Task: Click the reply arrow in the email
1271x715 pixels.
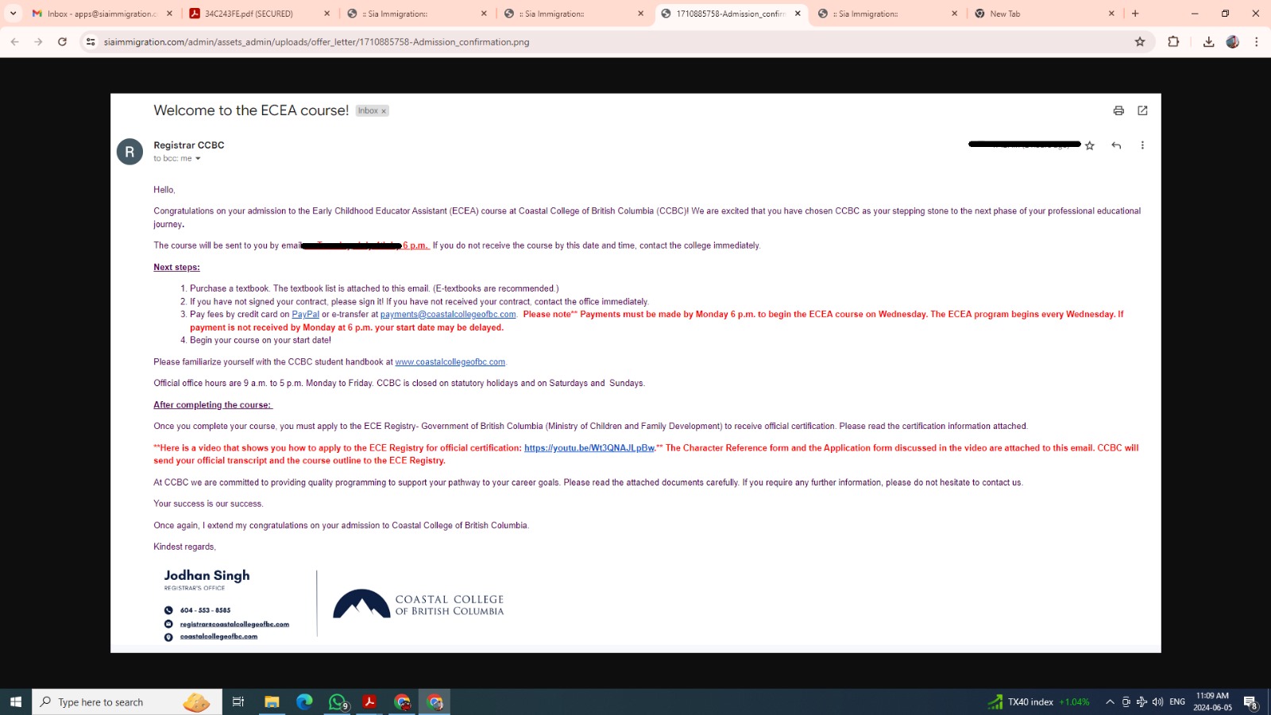Action: pos(1116,145)
